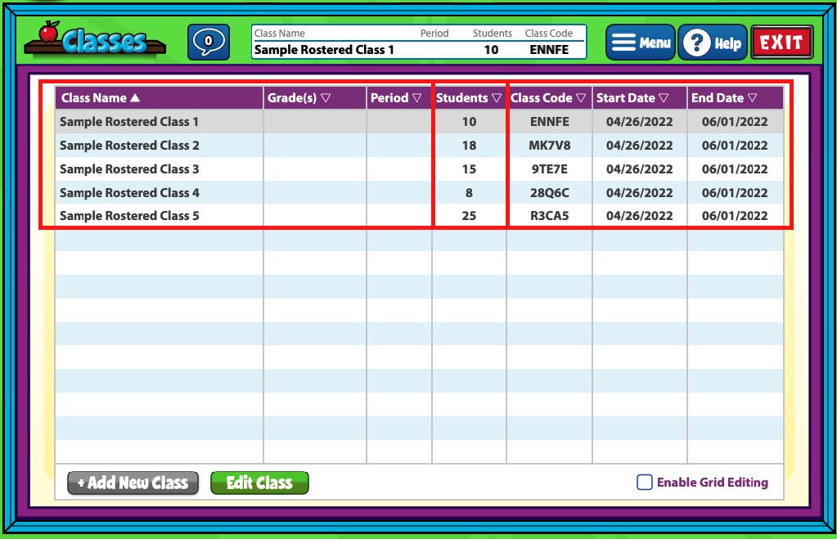
Task: Click student count 15
Action: [469, 169]
